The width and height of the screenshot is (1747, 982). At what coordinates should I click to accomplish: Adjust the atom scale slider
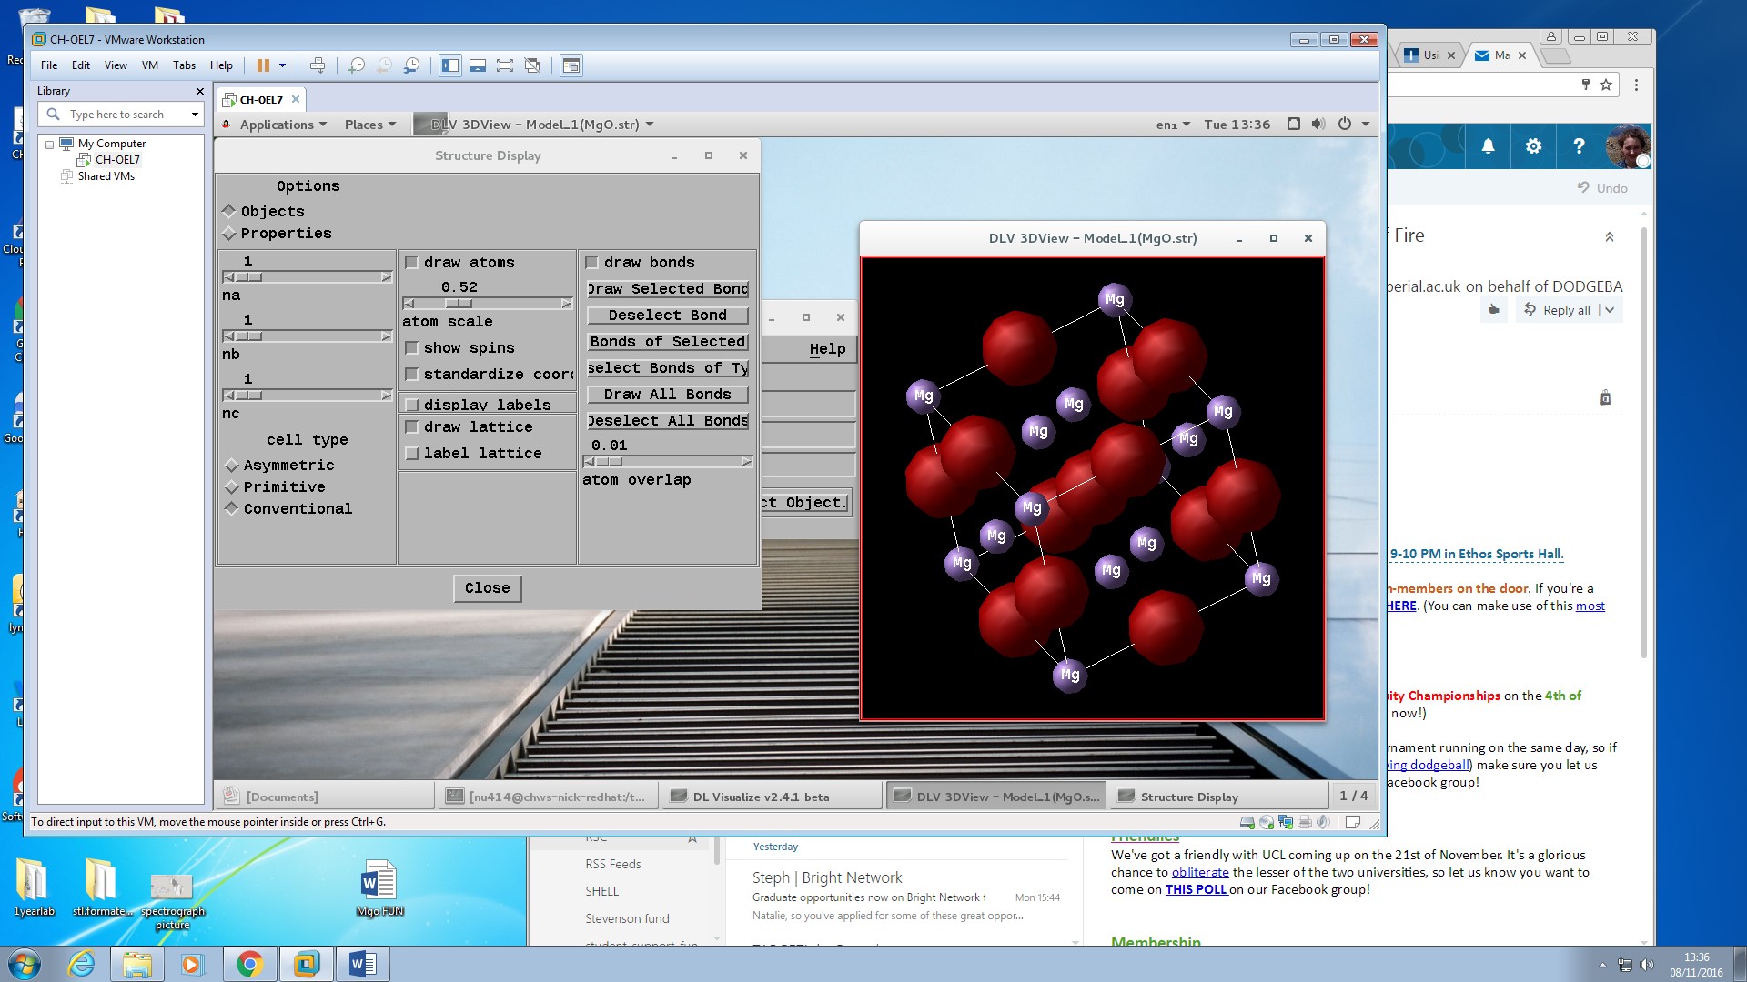(459, 304)
